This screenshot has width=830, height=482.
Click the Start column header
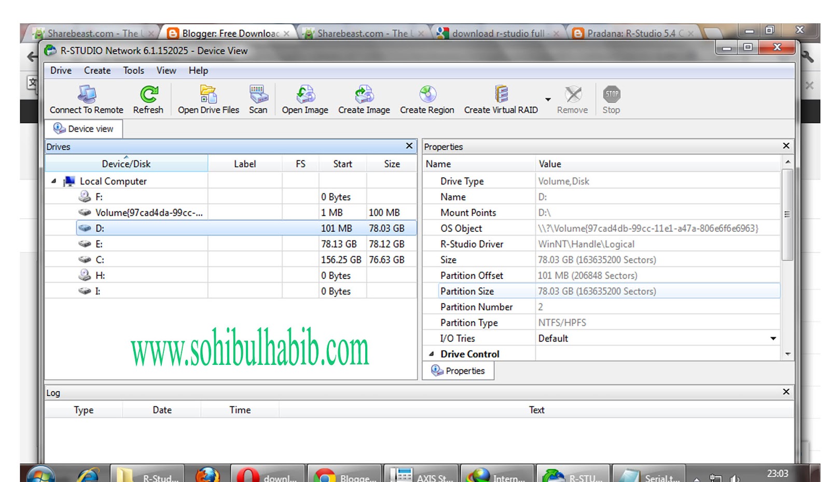point(342,164)
